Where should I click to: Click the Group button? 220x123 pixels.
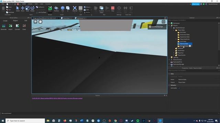87,7
